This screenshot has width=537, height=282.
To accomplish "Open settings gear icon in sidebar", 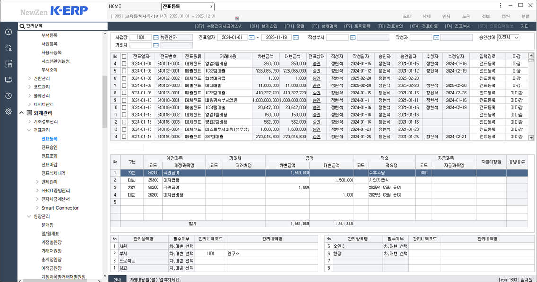I will [x=9, y=111].
